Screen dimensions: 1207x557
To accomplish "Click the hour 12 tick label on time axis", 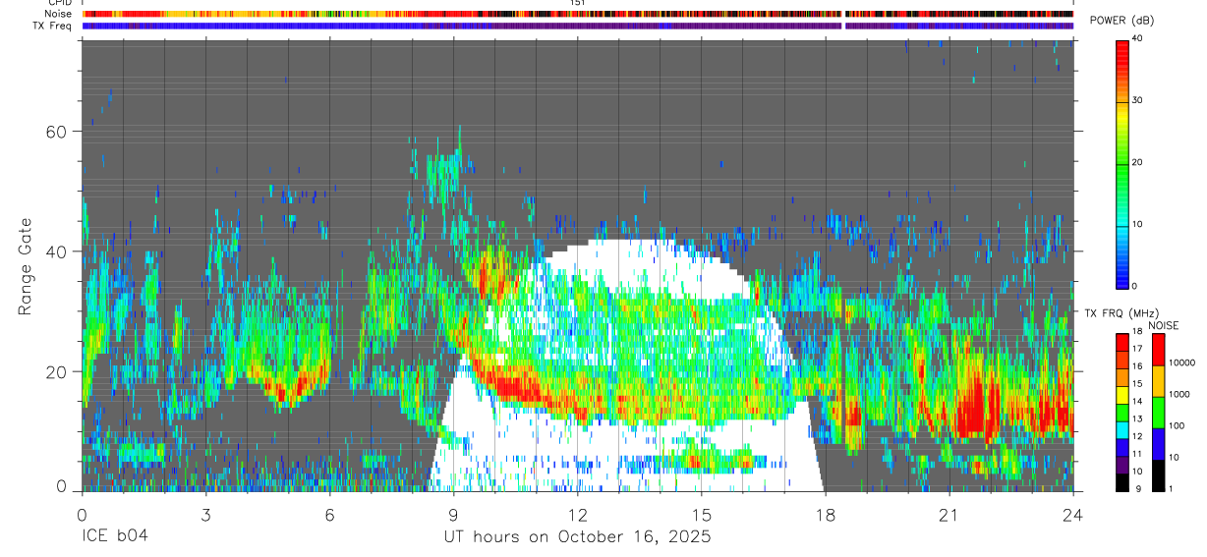I will pyautogui.click(x=577, y=514).
